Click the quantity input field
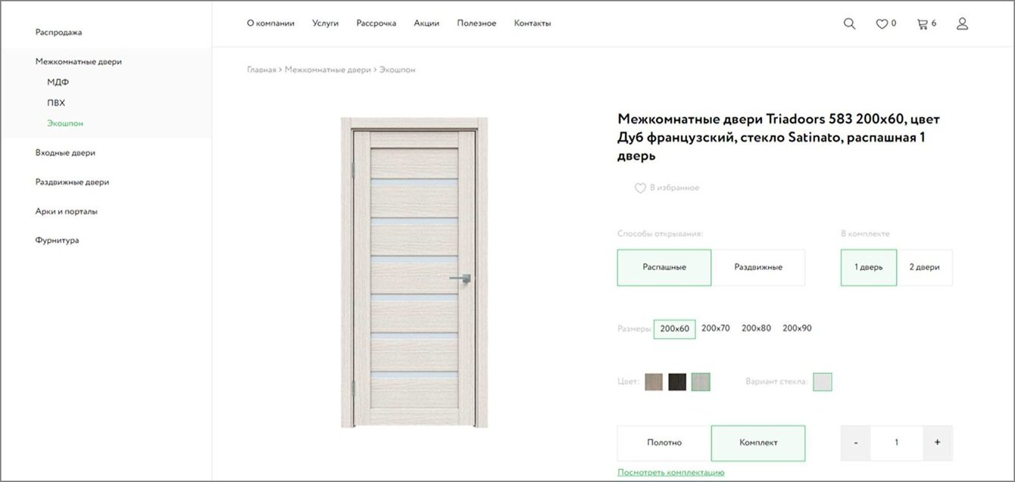Image resolution: width=1015 pixels, height=482 pixels. coord(897,443)
